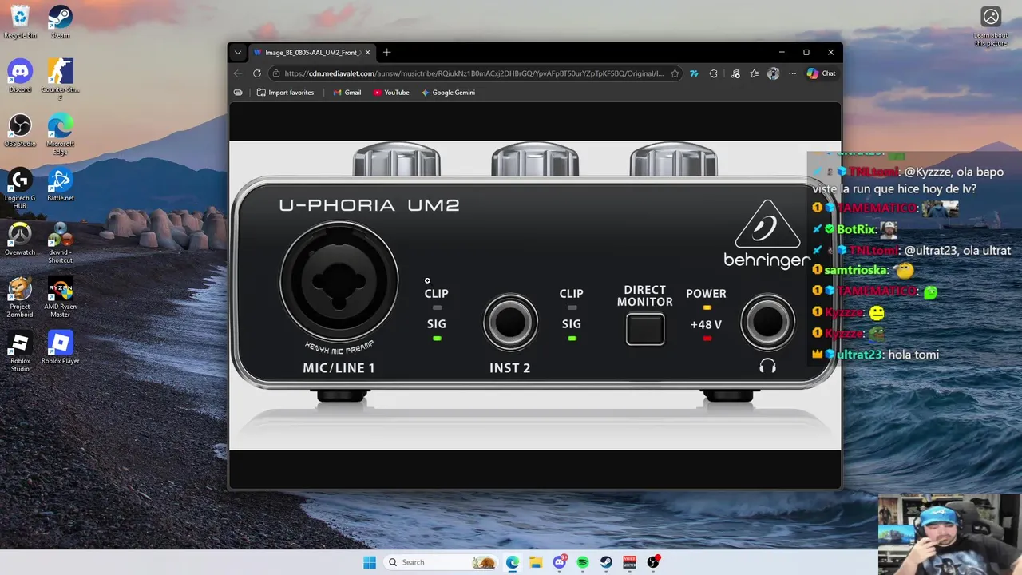Select the Steam desktop icon
The width and height of the screenshot is (1022, 575).
pos(60,22)
